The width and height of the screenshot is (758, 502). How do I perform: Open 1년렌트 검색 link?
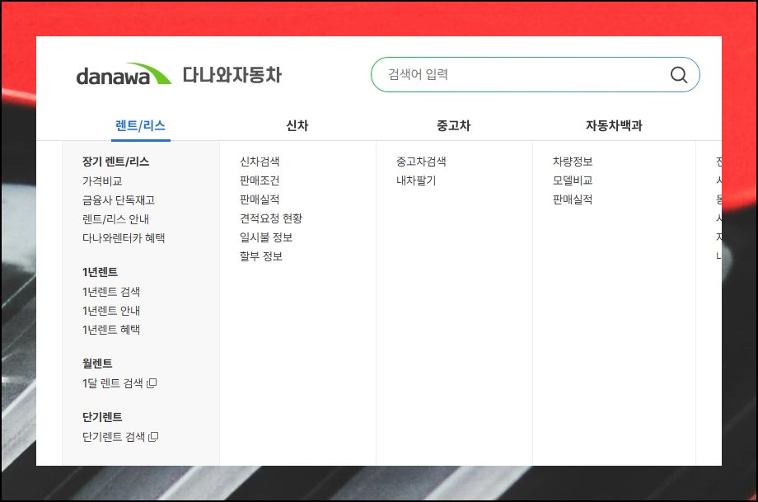(x=111, y=292)
